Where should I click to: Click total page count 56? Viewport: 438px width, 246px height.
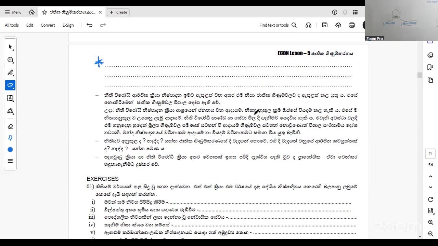pos(430,165)
